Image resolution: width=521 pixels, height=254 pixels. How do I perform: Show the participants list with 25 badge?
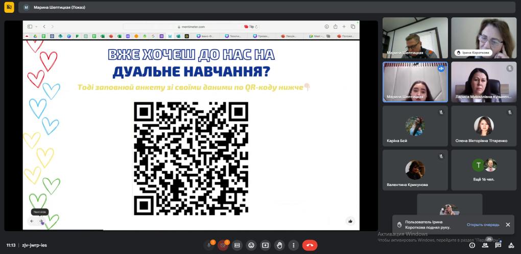(x=485, y=245)
